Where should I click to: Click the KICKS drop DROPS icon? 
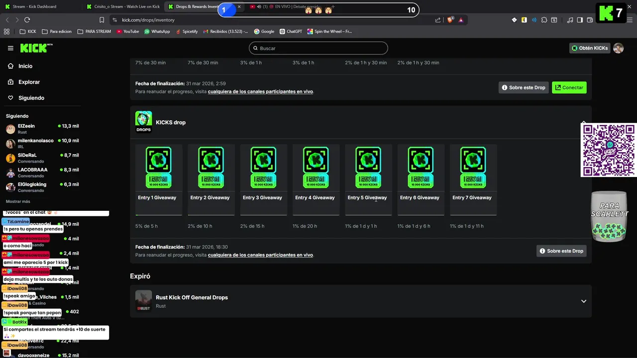(144, 122)
